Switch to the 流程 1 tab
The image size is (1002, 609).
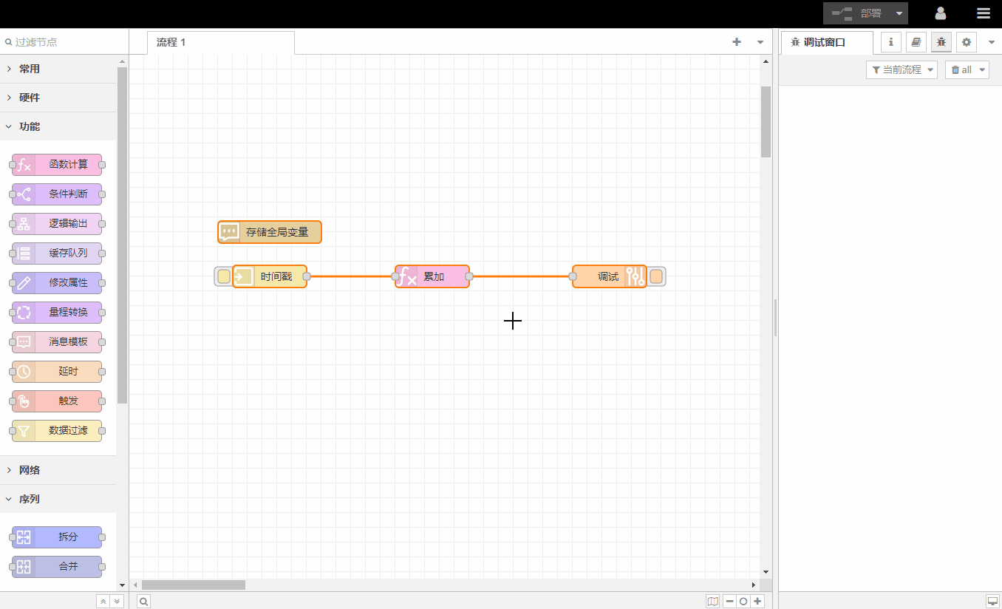coord(171,42)
